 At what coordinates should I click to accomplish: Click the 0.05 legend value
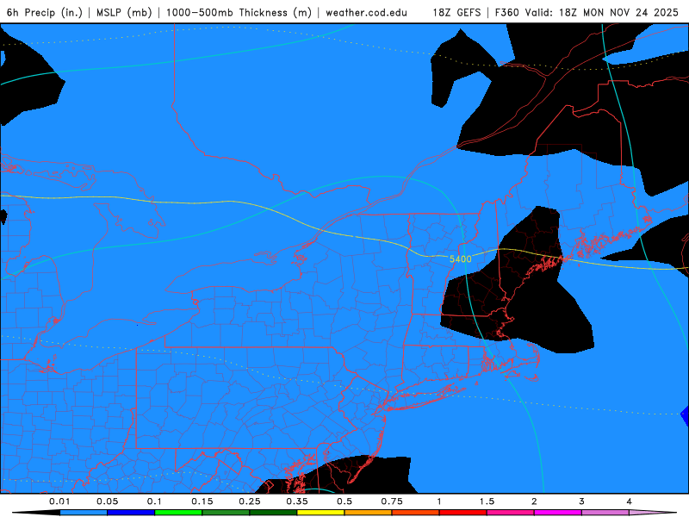107,501
